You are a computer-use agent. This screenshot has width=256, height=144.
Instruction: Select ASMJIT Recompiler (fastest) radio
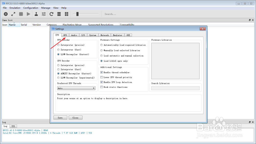click(58, 74)
